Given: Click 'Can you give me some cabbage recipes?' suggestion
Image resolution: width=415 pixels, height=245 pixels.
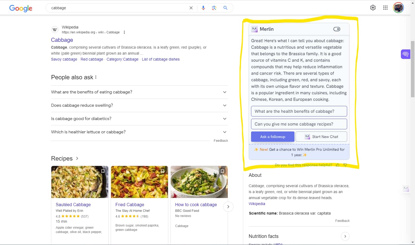Looking at the screenshot, I should [299, 124].
